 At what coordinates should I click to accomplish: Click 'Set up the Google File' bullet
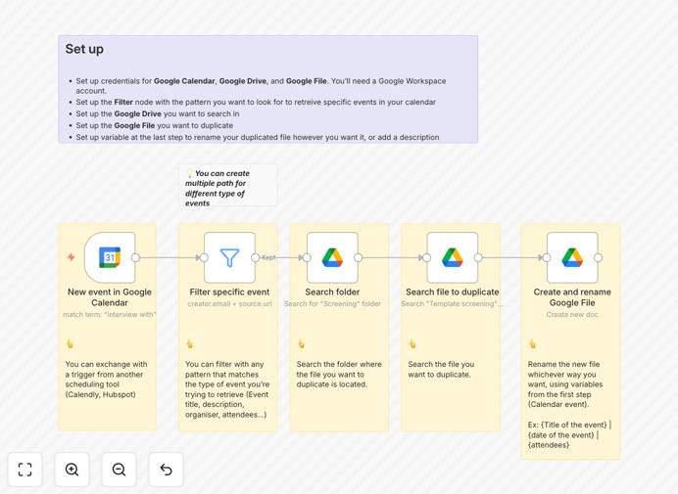pyautogui.click(x=155, y=125)
